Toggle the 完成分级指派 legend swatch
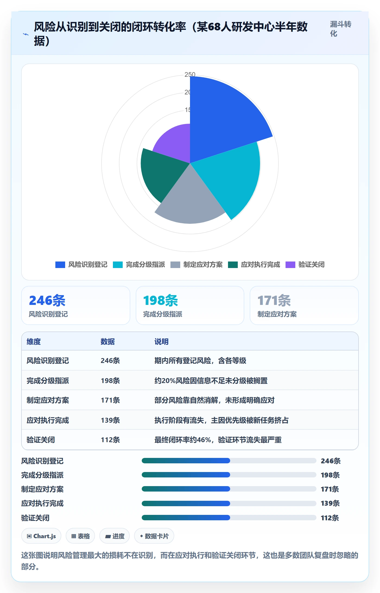Image resolution: width=380 pixels, height=593 pixels. coord(118,264)
